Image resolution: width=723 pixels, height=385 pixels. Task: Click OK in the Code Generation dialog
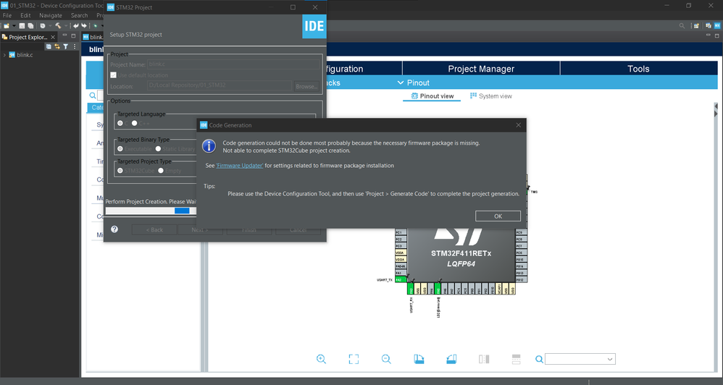[x=498, y=216]
